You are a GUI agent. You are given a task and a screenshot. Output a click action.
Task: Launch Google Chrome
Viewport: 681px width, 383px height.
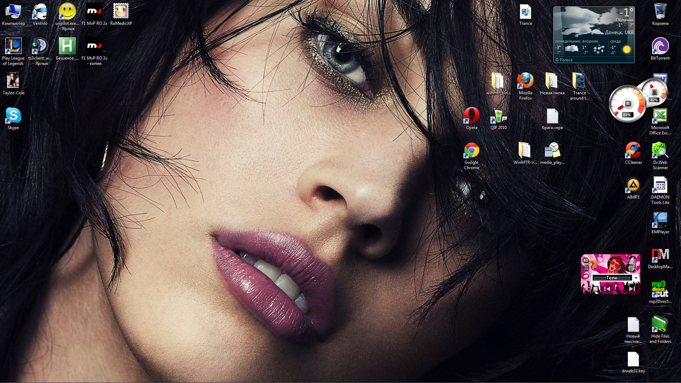[471, 156]
